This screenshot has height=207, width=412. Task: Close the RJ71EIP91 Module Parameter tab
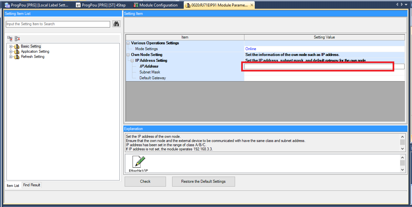[x=252, y=5]
